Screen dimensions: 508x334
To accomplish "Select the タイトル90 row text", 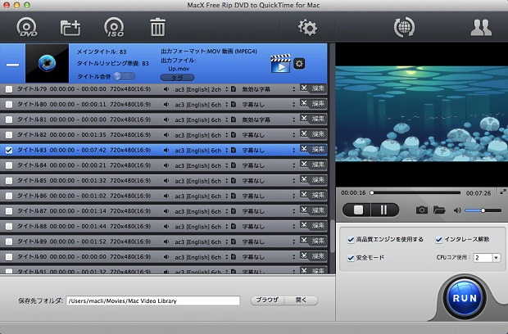I will click(84, 257).
